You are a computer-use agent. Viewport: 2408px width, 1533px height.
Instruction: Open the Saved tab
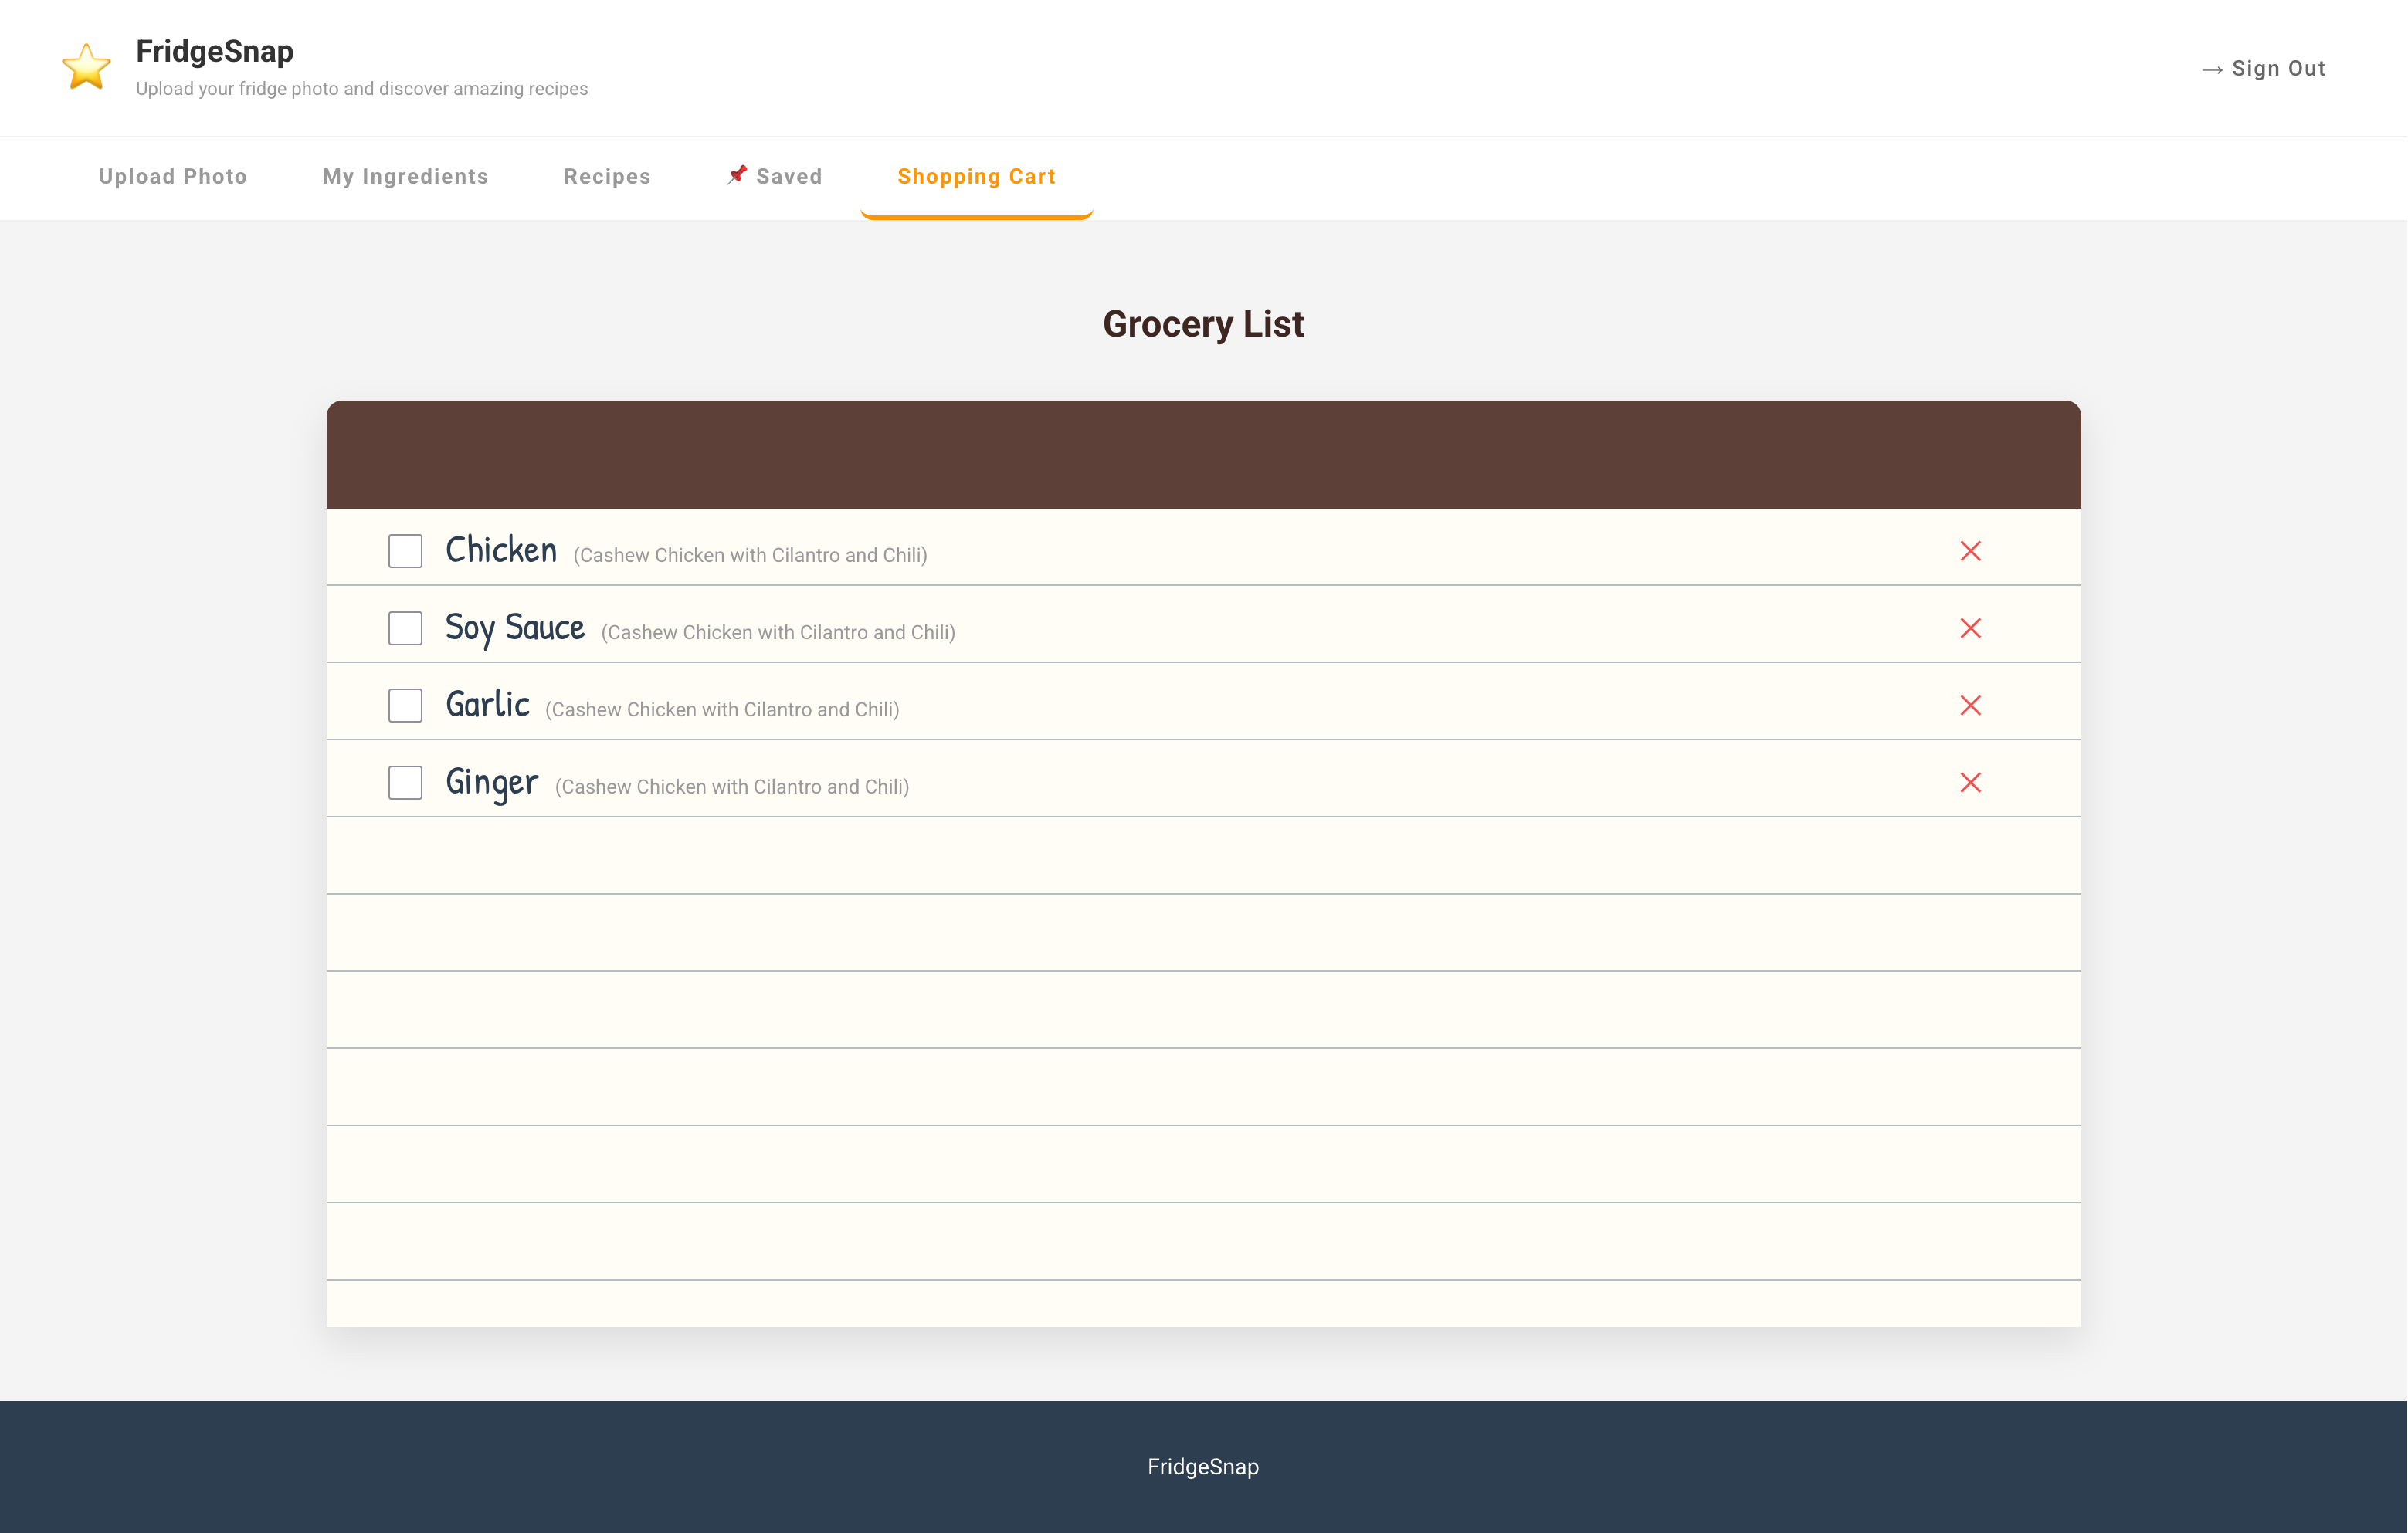click(x=788, y=177)
